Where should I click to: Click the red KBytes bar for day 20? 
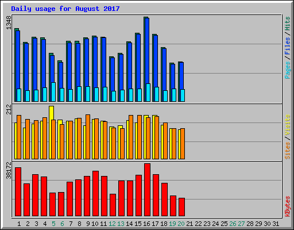point(181,207)
